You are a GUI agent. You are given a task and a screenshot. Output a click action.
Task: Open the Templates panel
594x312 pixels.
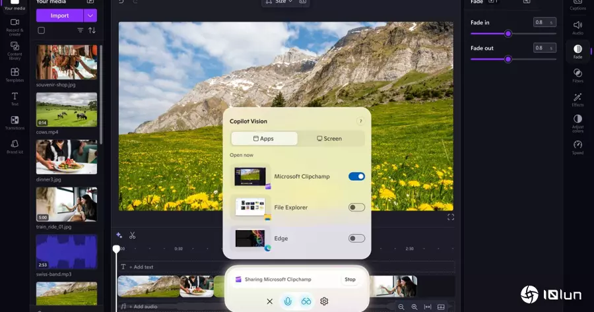[x=15, y=75]
